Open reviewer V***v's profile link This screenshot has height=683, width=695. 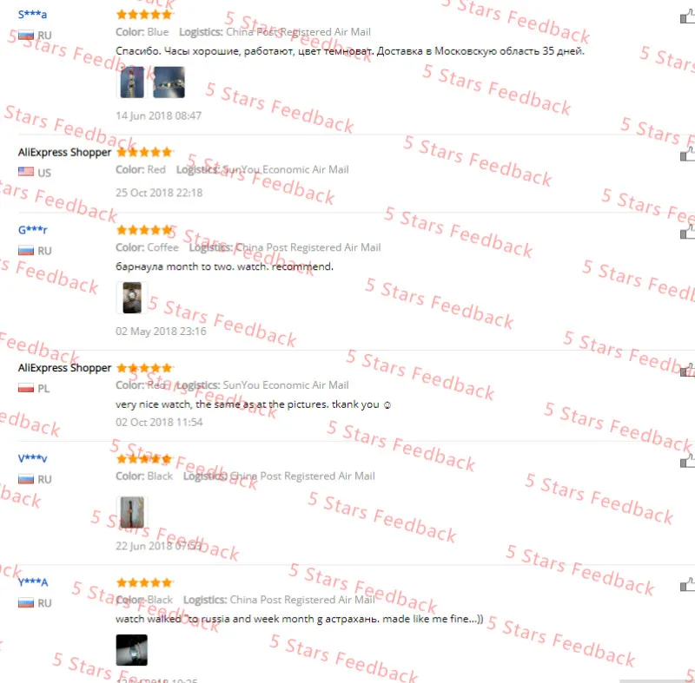32,458
